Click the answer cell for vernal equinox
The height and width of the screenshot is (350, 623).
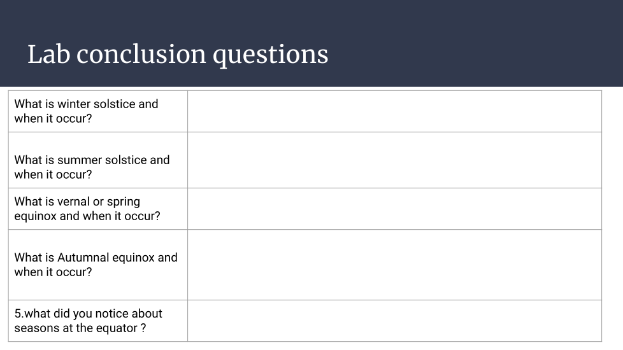pyautogui.click(x=394, y=209)
